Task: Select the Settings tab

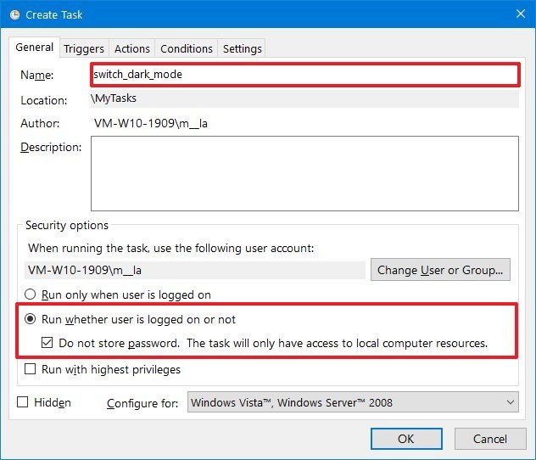Action: (x=243, y=48)
